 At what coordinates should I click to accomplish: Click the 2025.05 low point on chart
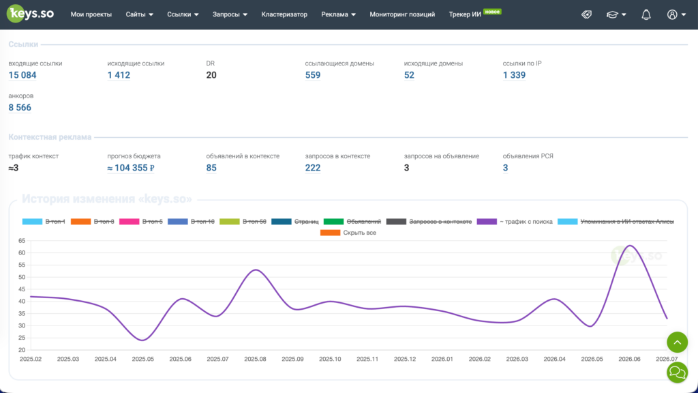click(142, 340)
